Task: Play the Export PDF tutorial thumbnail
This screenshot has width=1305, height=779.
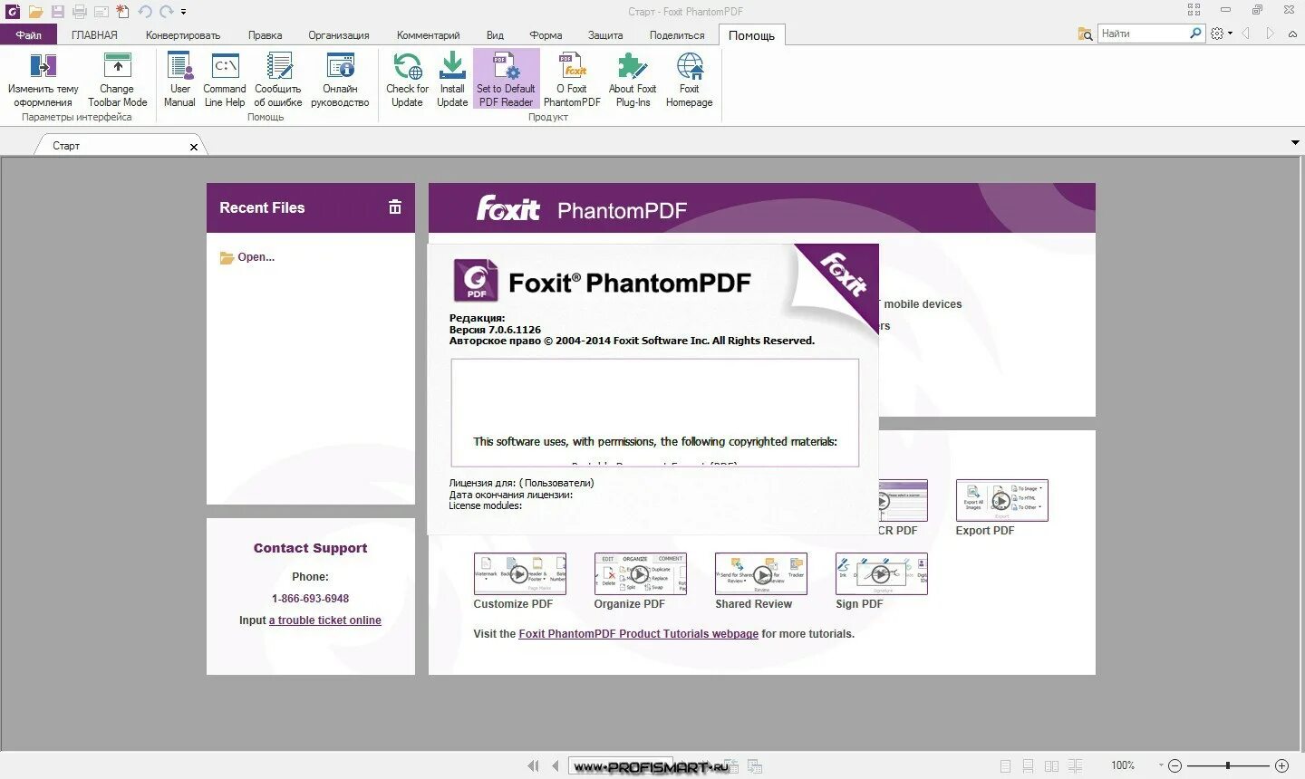Action: 1001,500
